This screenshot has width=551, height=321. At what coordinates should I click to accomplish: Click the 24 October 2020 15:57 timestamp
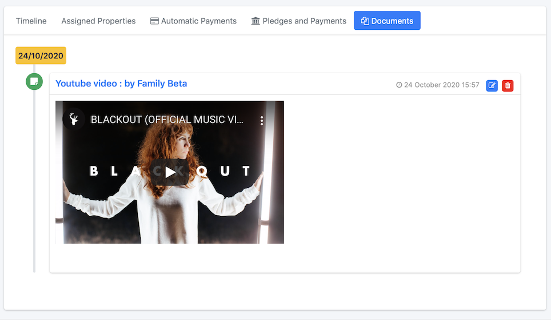[437, 85]
